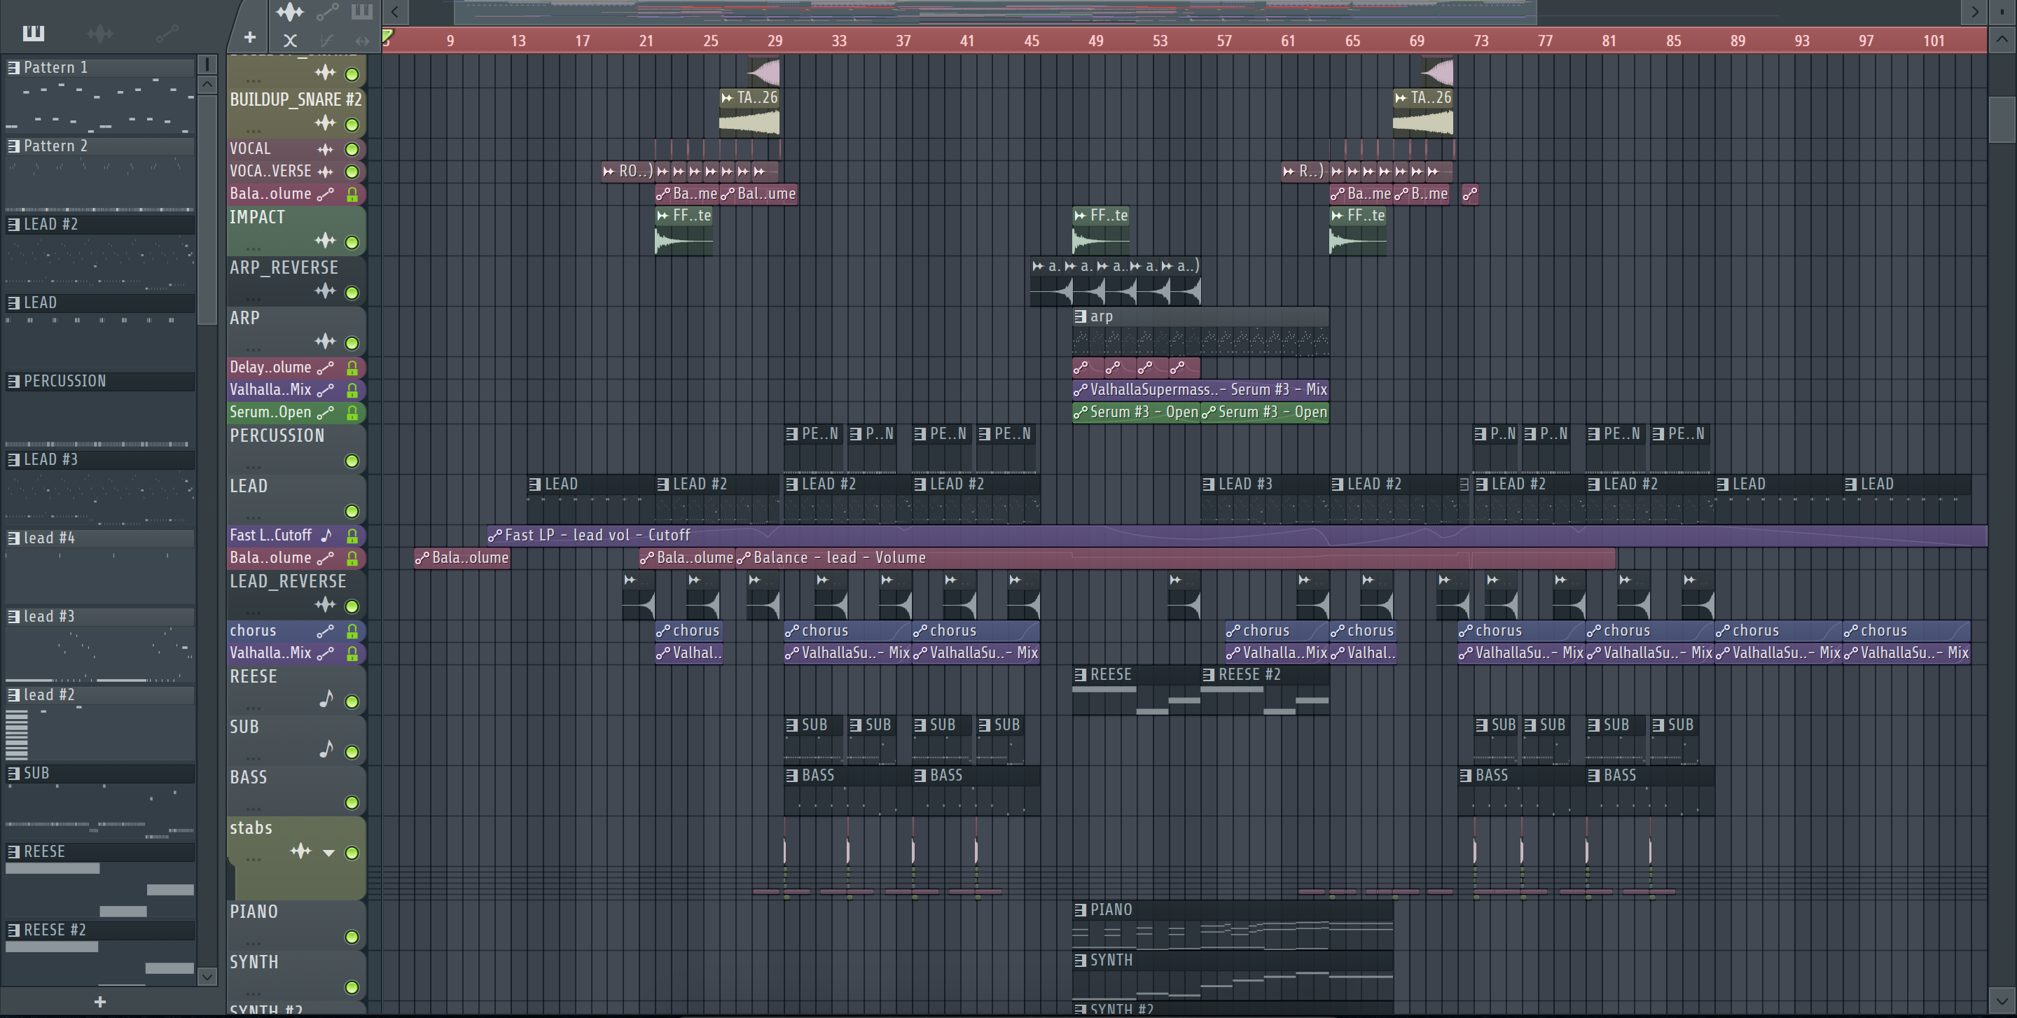The image size is (2017, 1018).
Task: Switch picker panel to audio clips tab
Action: click(100, 33)
